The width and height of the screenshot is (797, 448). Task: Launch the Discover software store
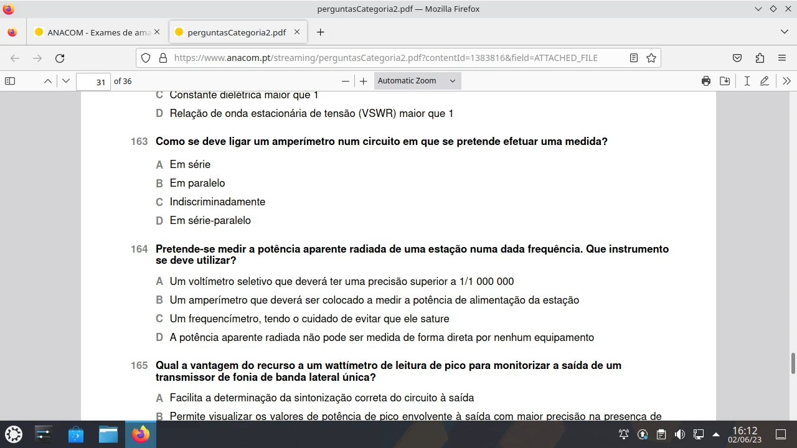coord(76,434)
